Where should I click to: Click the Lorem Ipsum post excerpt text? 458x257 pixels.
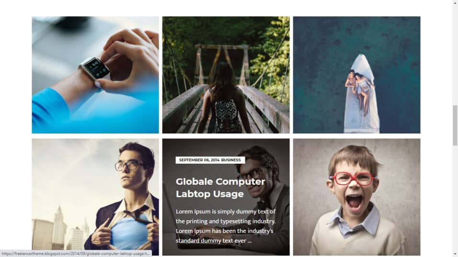pos(226,226)
